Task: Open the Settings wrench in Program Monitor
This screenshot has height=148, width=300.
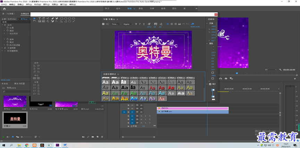Action: pyautogui.click(x=281, y=70)
